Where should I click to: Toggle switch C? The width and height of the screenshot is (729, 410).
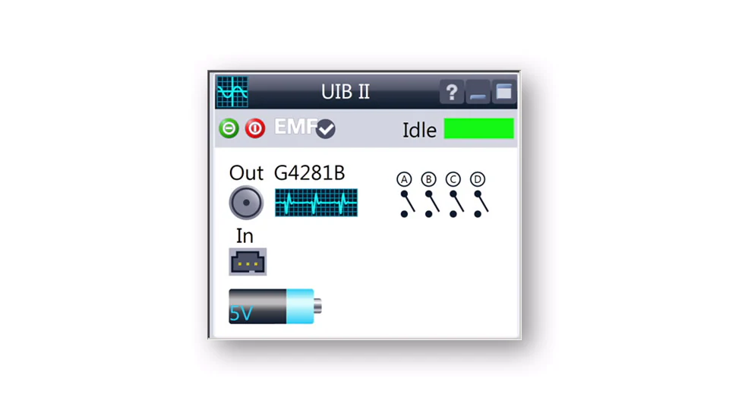point(456,204)
